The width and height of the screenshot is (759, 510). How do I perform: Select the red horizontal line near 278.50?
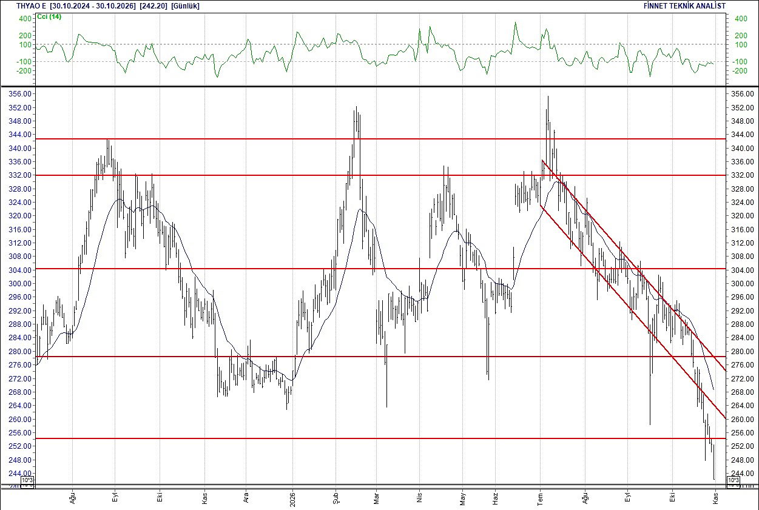coord(380,357)
